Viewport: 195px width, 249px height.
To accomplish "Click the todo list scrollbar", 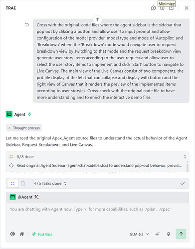I will point(188,168).
